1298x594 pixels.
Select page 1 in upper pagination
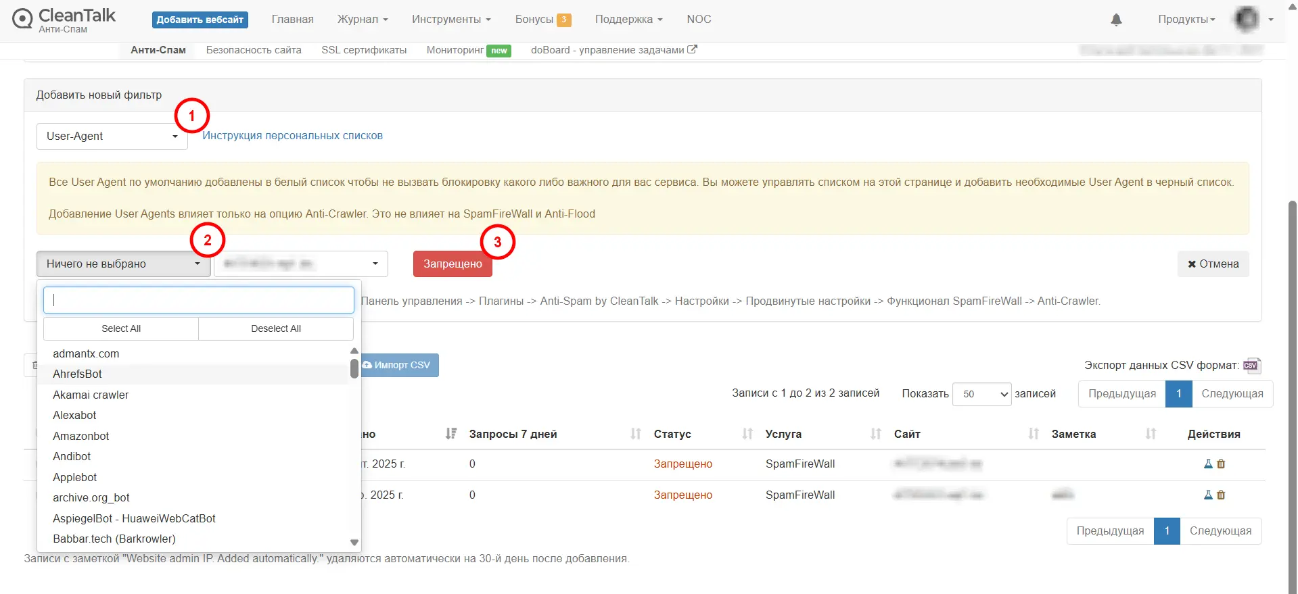click(x=1179, y=394)
